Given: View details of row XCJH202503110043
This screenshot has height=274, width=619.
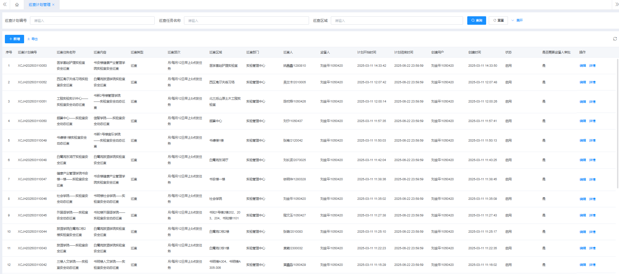Looking at the screenshot, I should (592, 248).
